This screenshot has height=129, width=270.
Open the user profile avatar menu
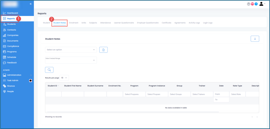click(x=261, y=4)
